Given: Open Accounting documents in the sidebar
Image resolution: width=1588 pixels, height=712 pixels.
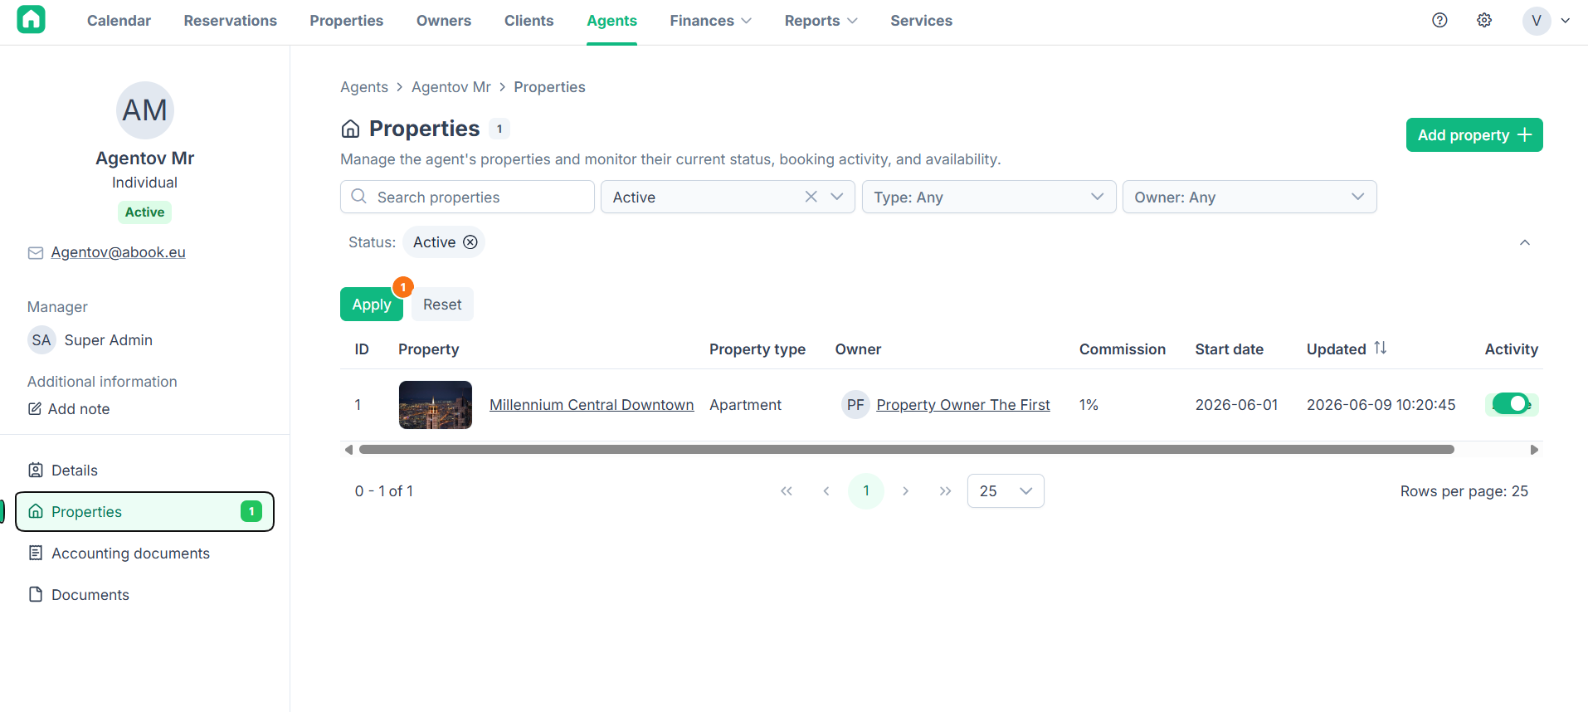Looking at the screenshot, I should [x=144, y=554].
